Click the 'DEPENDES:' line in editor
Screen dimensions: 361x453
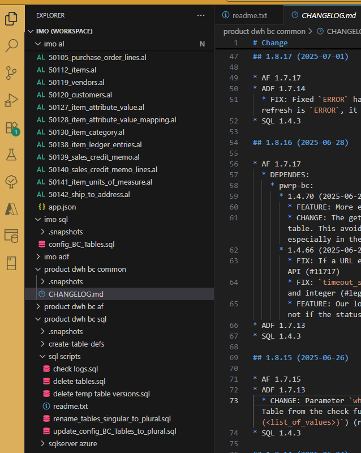[x=289, y=175]
